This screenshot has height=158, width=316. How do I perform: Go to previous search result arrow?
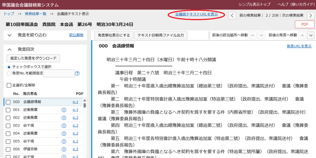tap(232, 15)
